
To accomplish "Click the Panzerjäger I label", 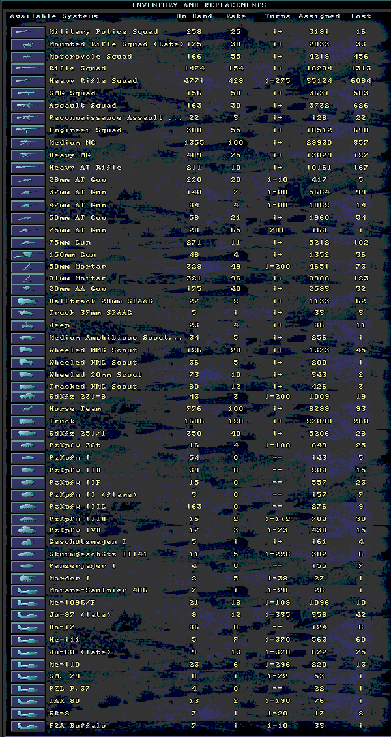I will tap(83, 566).
